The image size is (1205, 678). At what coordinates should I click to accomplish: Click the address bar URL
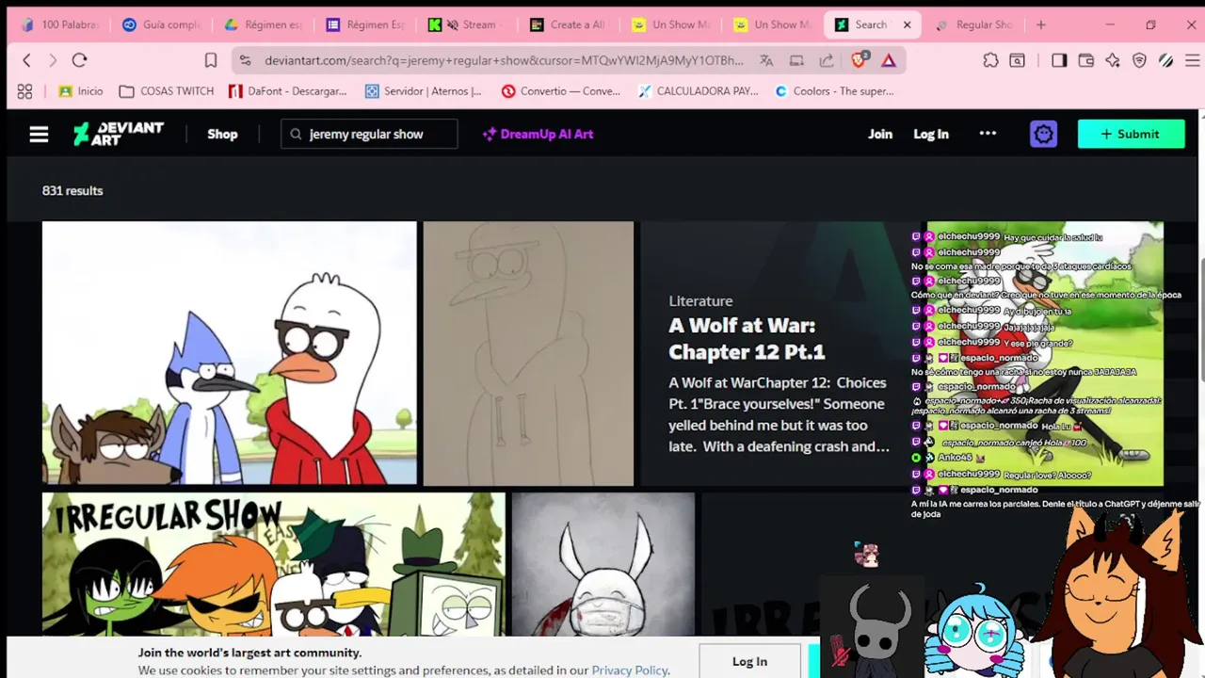click(504, 60)
